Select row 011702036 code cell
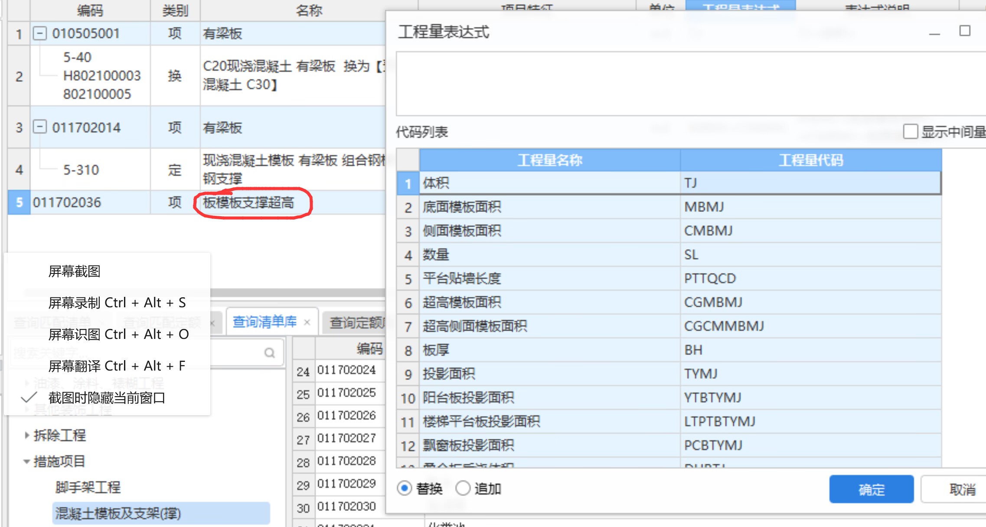The image size is (986, 527). tap(90, 202)
